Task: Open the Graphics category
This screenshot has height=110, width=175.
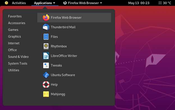Action: (x=14, y=37)
